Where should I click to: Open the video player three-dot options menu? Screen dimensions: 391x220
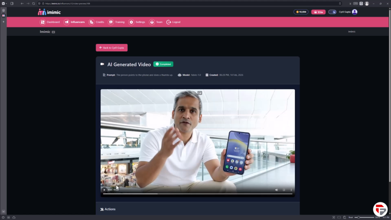291,190
